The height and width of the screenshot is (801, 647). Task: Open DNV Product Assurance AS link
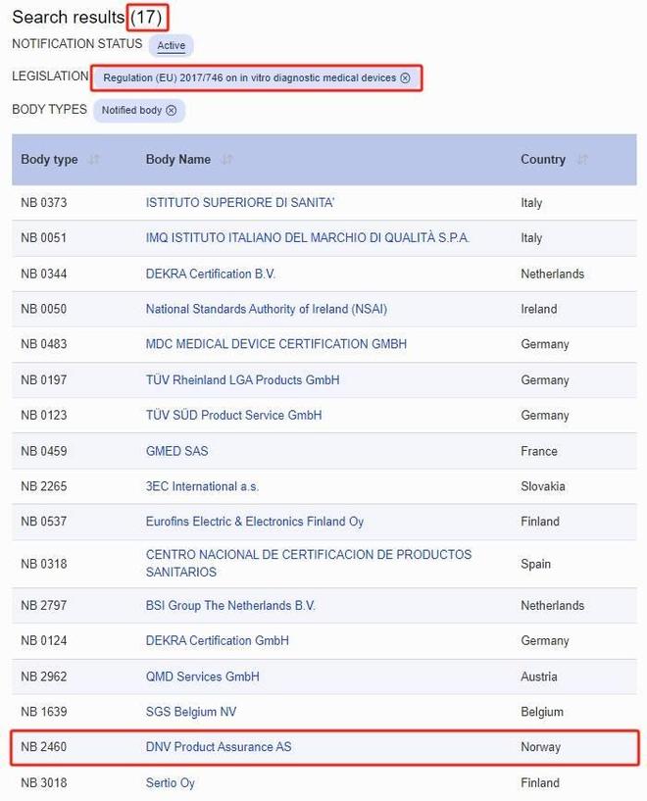[x=218, y=747]
